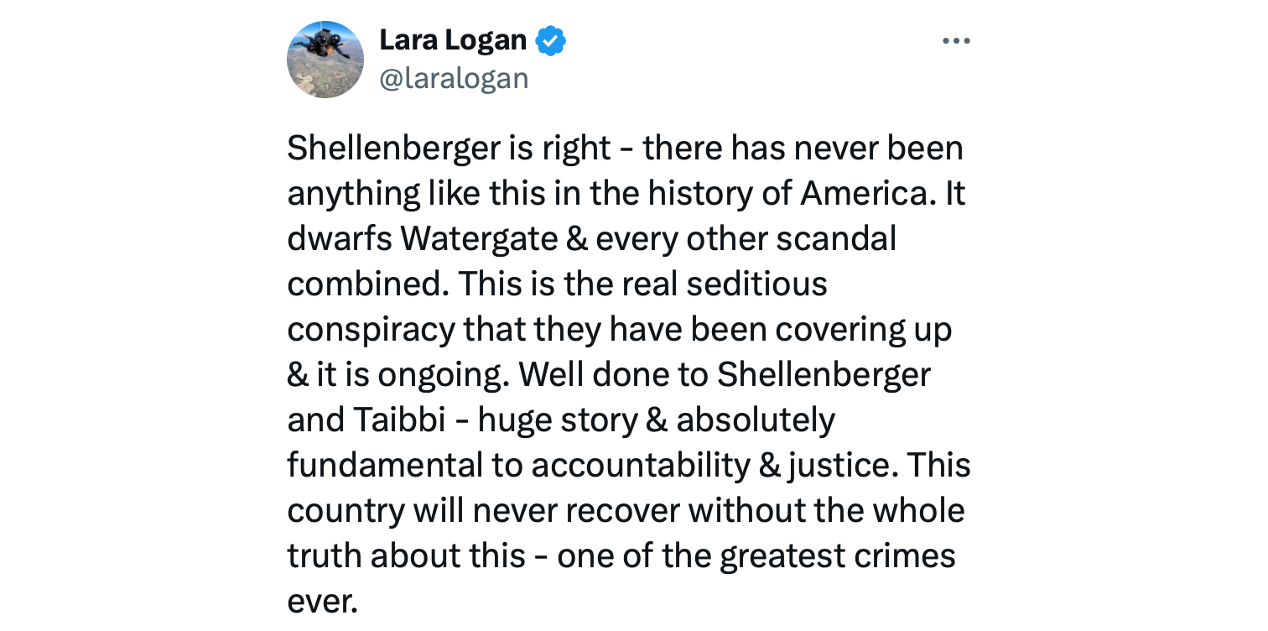Click the Lara Logan display name
Screen dimensions: 1268x631
[x=452, y=39]
